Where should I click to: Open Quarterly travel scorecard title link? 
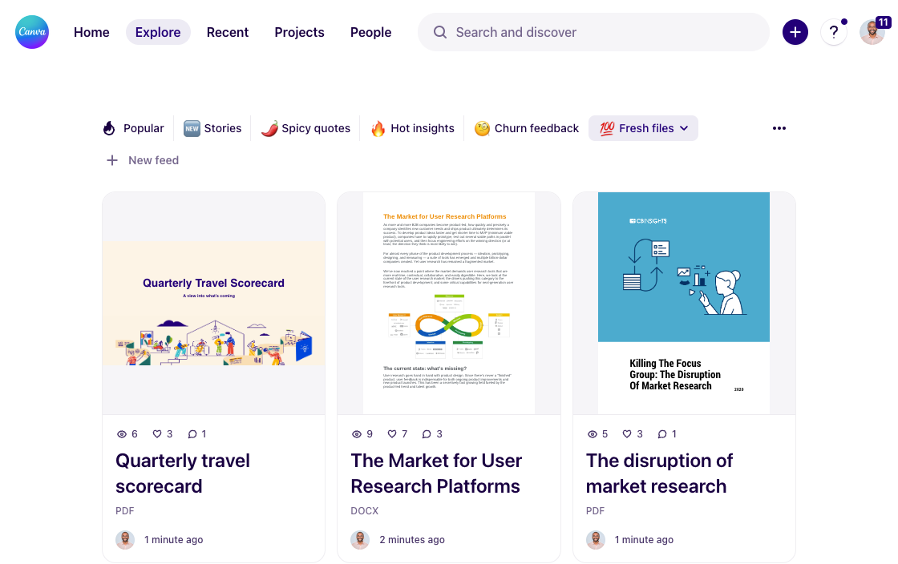point(183,473)
